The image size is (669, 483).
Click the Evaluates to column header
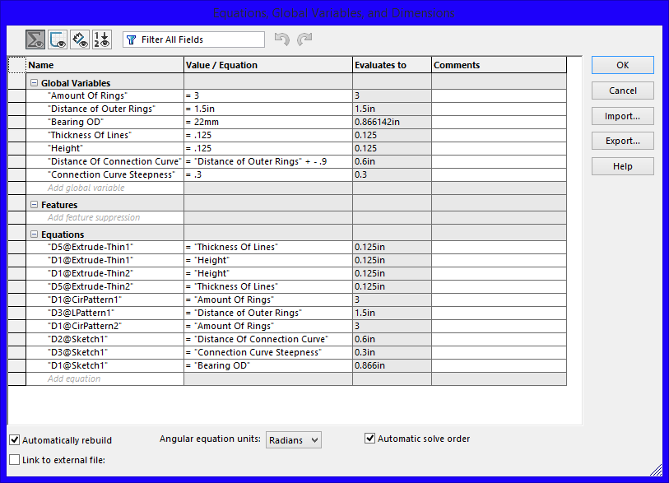tap(392, 65)
